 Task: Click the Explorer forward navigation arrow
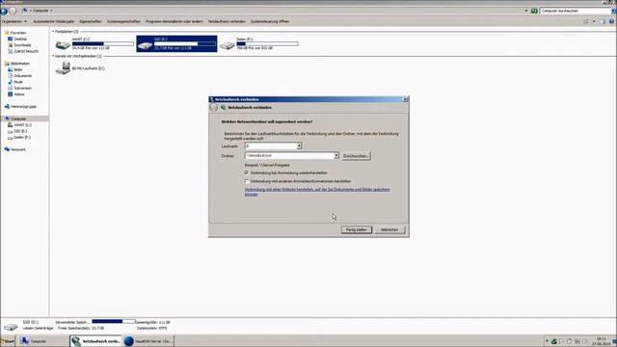(x=13, y=11)
